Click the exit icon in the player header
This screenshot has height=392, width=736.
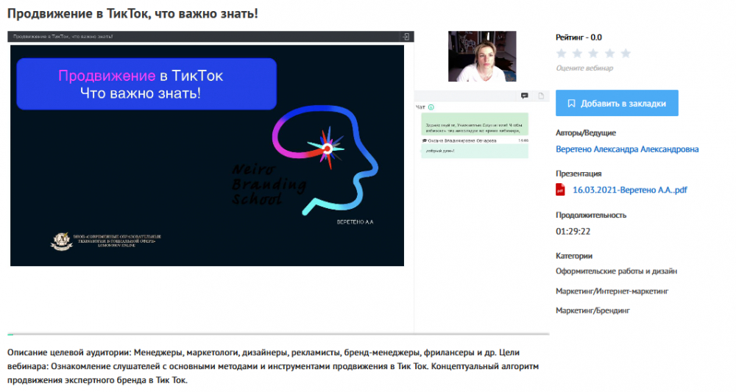(x=406, y=36)
